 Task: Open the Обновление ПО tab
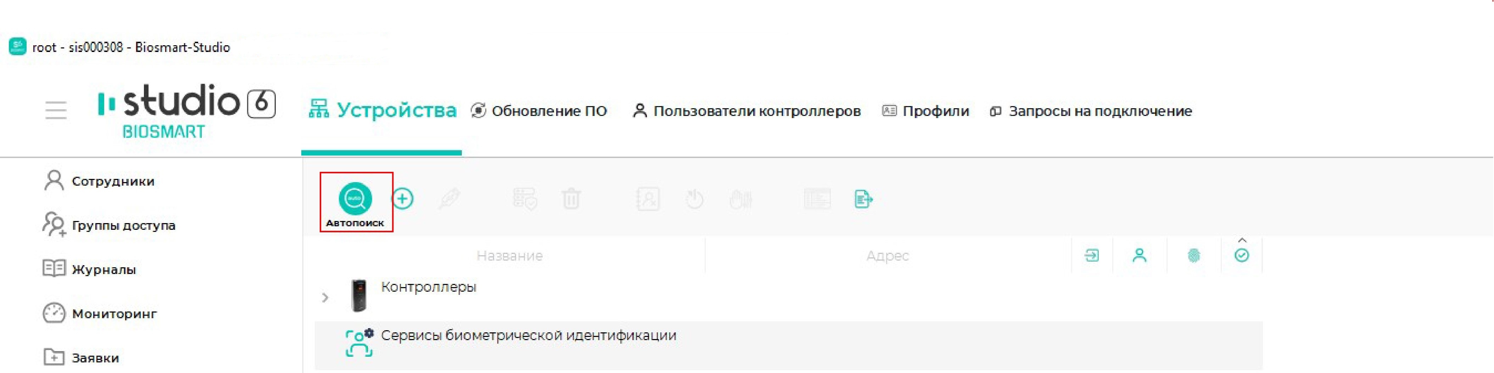(539, 110)
